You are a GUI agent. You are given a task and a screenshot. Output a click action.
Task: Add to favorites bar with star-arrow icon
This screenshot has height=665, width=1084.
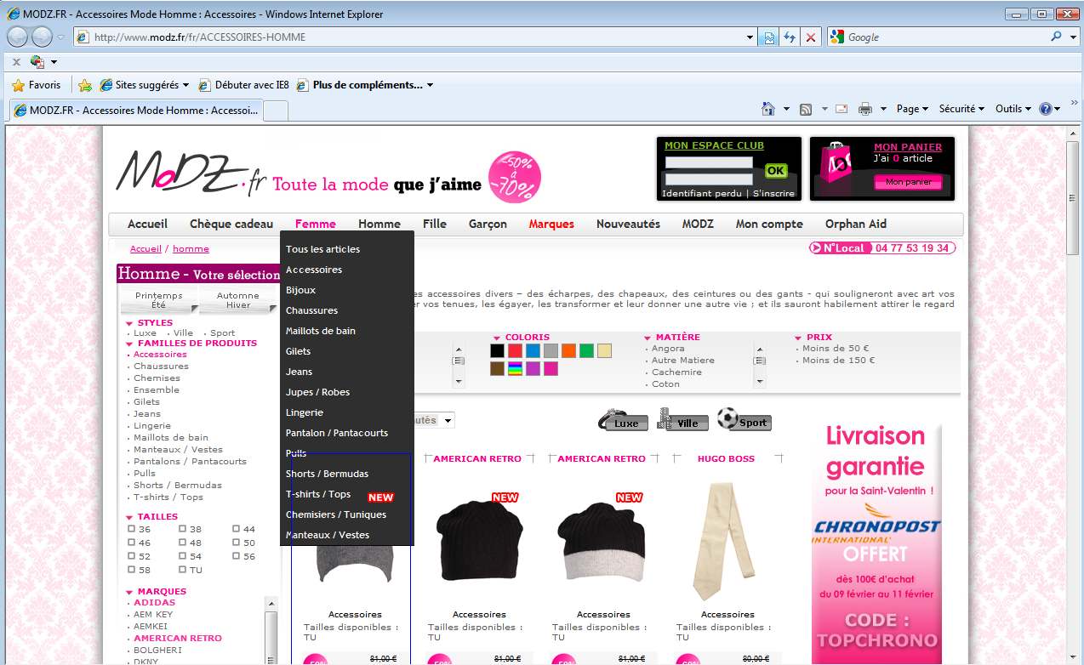tap(84, 85)
